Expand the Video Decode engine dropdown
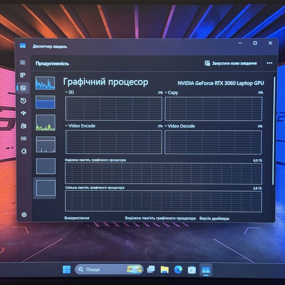 [166, 126]
